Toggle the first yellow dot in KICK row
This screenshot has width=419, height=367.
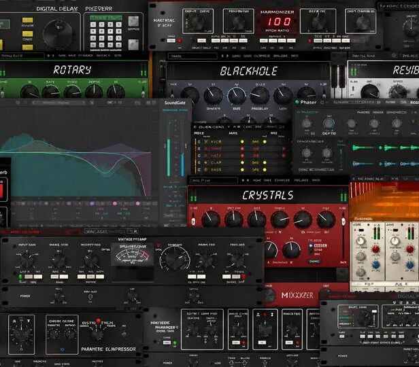tap(242, 141)
